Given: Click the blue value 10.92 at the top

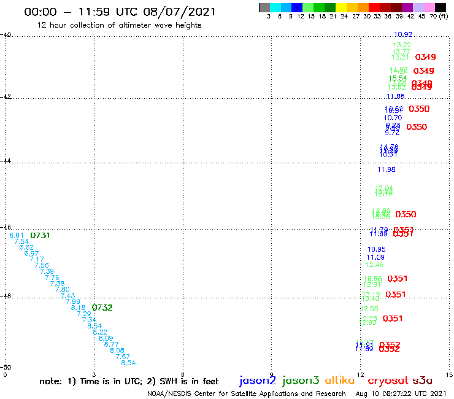Looking at the screenshot, I should [x=403, y=34].
